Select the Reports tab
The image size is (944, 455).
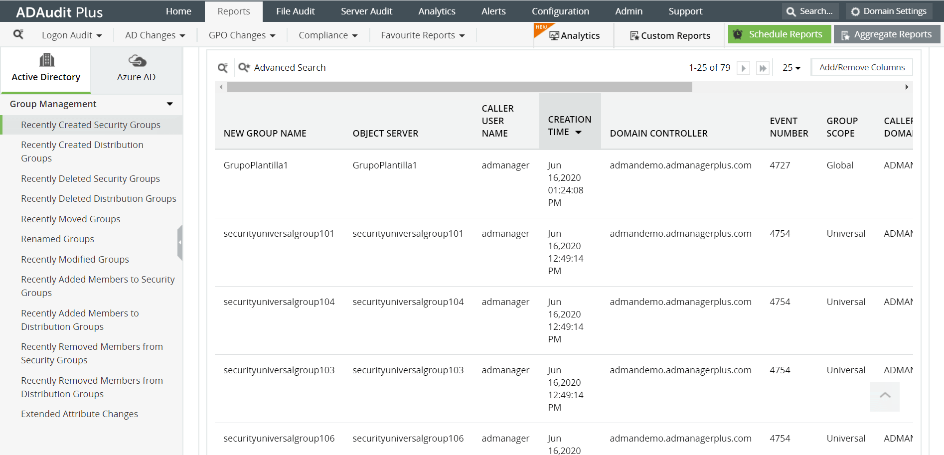[x=234, y=11]
